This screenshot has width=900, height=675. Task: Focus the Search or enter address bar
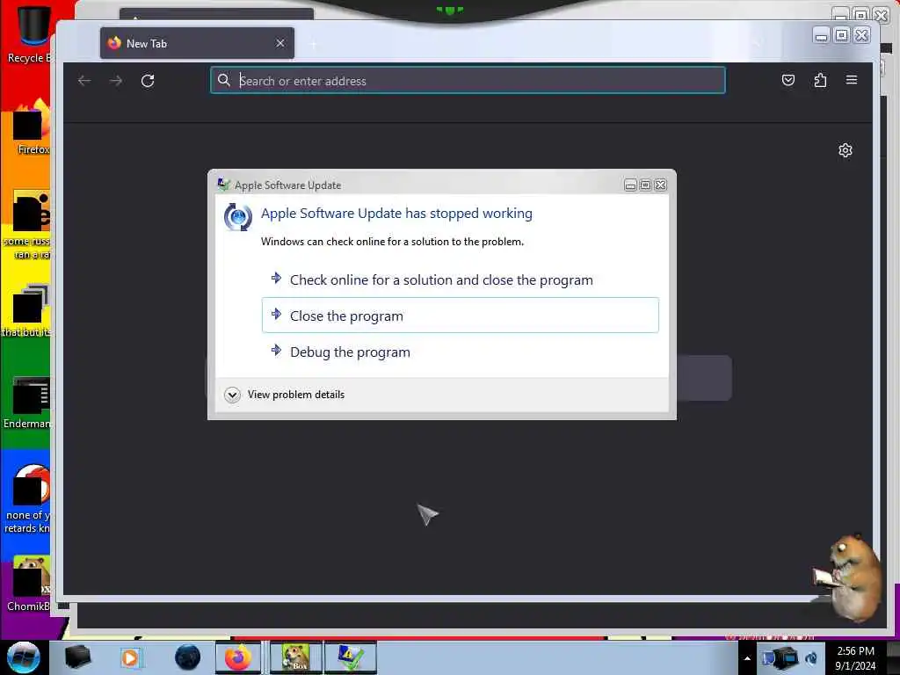468,80
